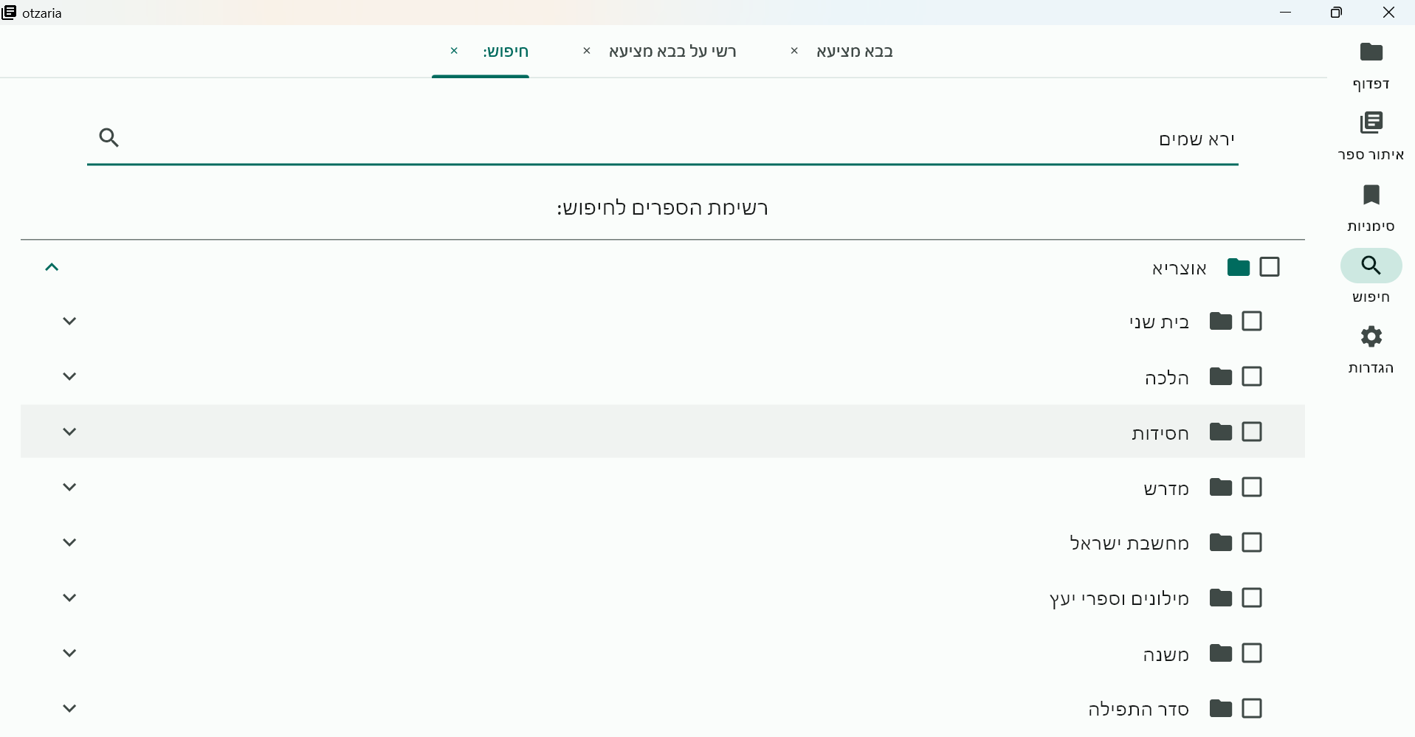Open the סימניות bookmarks icon

[x=1371, y=195]
